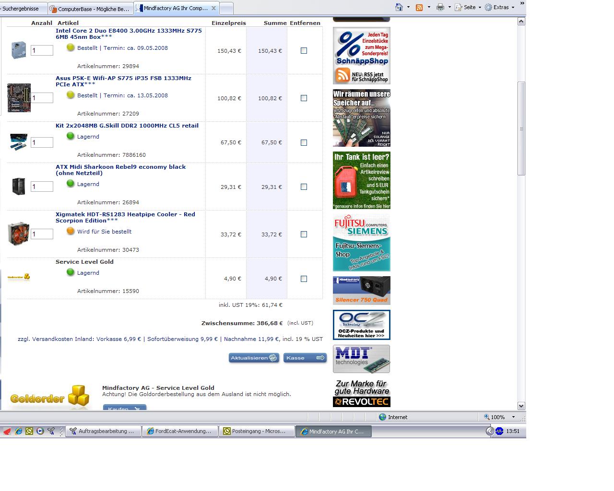The image size is (614, 491).
Task: Open the Fujitsu Siemens Shop banner
Action: (362, 243)
